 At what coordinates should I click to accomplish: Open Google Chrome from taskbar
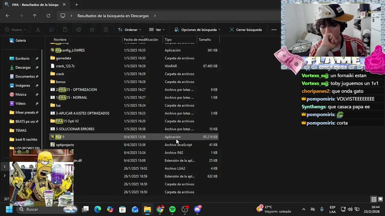coord(160,209)
